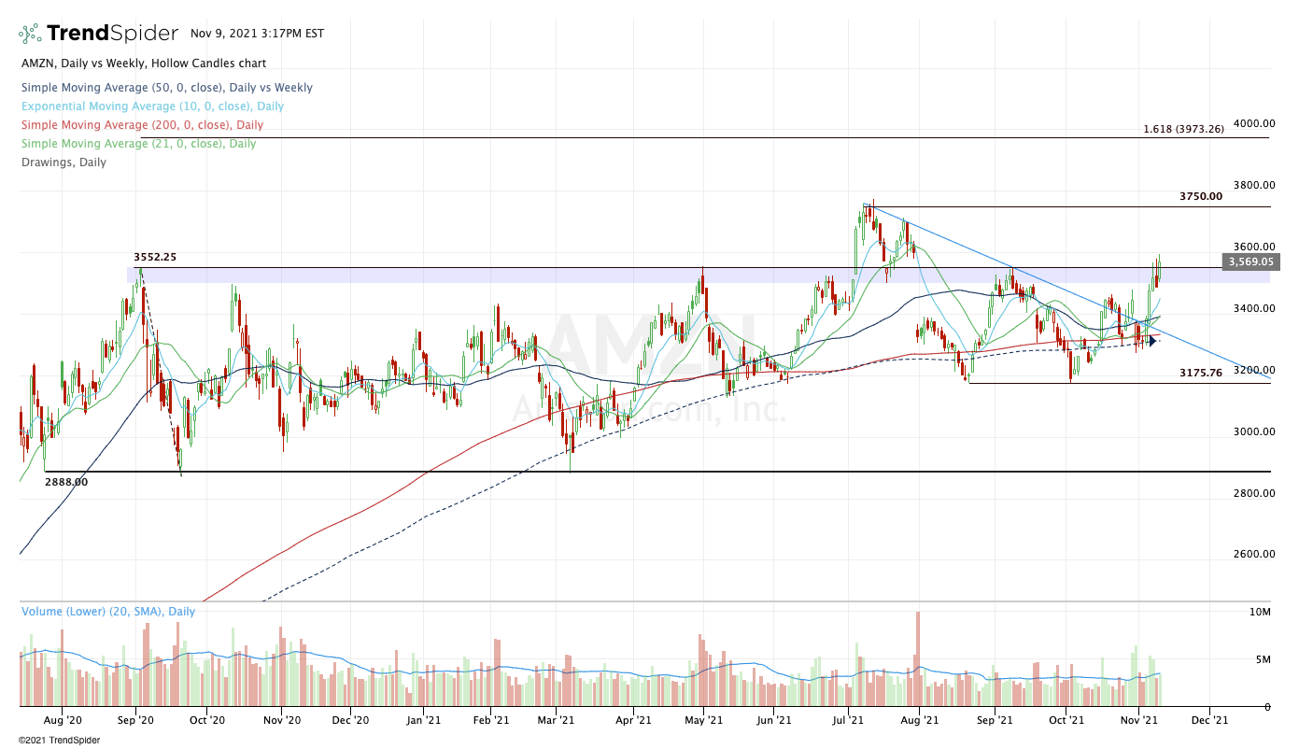The image size is (1299, 749).
Task: Select the Simple Moving Average 50 legend entry
Action: [166, 88]
